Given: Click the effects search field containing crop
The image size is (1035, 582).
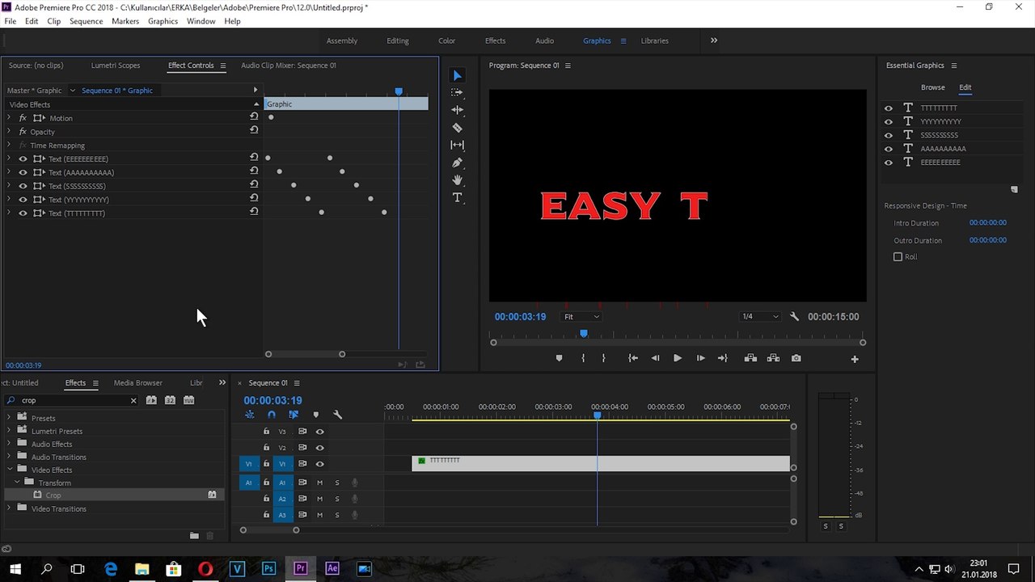Looking at the screenshot, I should tap(73, 400).
